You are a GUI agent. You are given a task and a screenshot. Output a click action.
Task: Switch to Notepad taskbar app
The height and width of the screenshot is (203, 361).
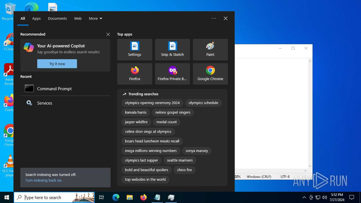157,197
